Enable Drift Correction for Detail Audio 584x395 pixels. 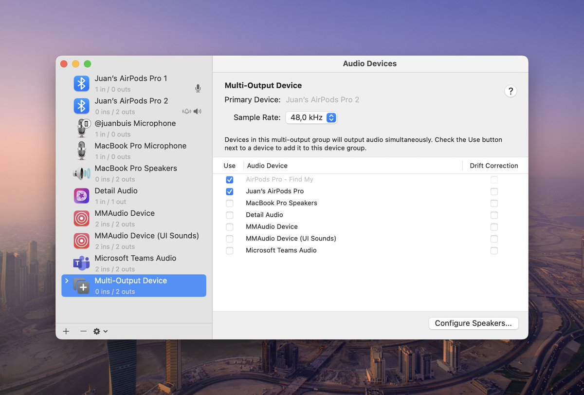point(494,215)
